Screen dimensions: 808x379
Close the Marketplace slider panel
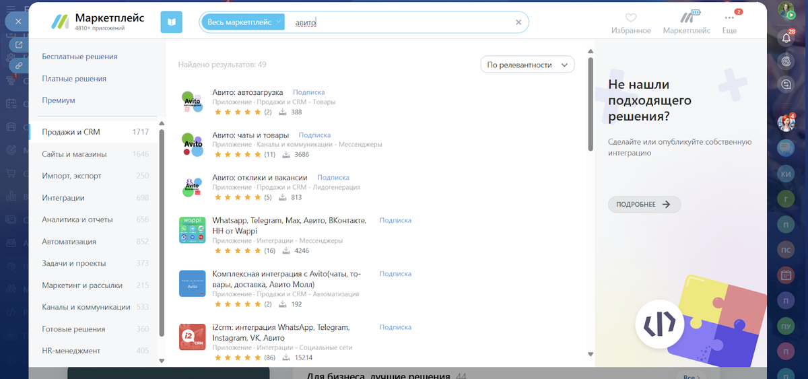click(18, 22)
